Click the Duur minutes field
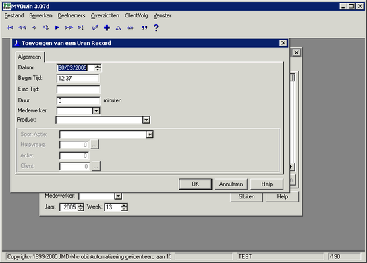367x263 pixels. pos(78,101)
